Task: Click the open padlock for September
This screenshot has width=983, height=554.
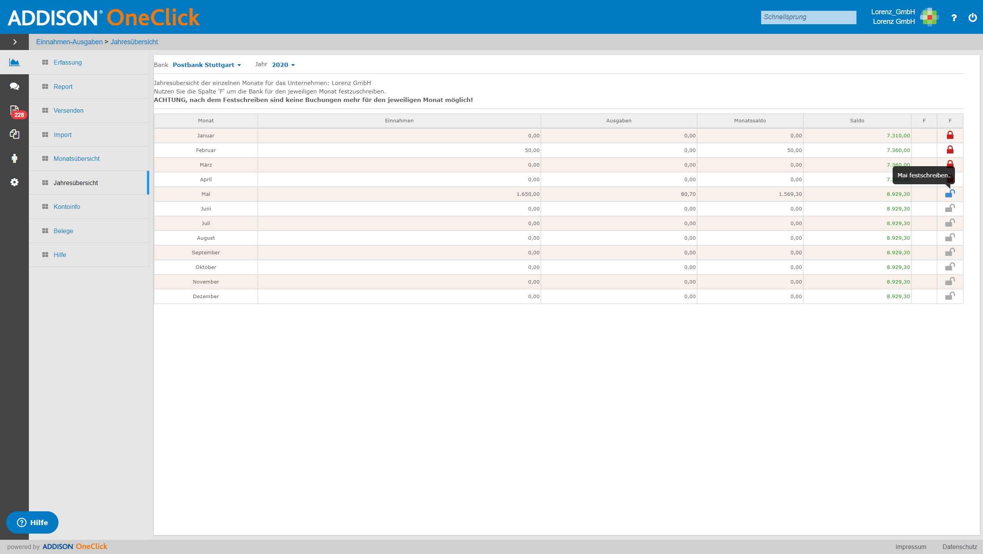Action: (x=950, y=252)
